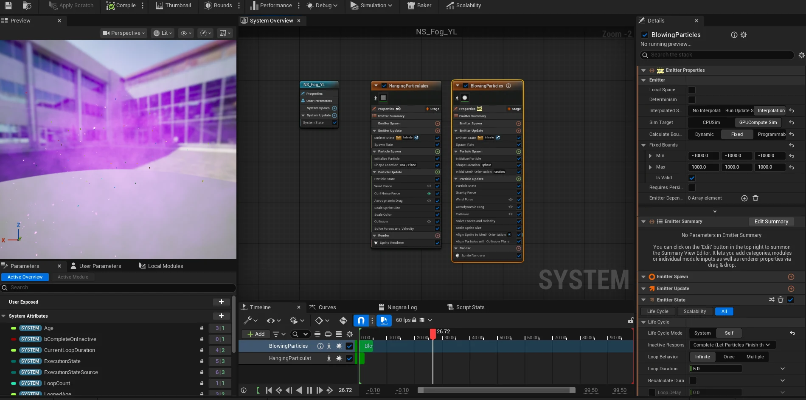This screenshot has width=806, height=400.
Task: Open settings gear next to BlowingParticles title
Action: tap(744, 35)
